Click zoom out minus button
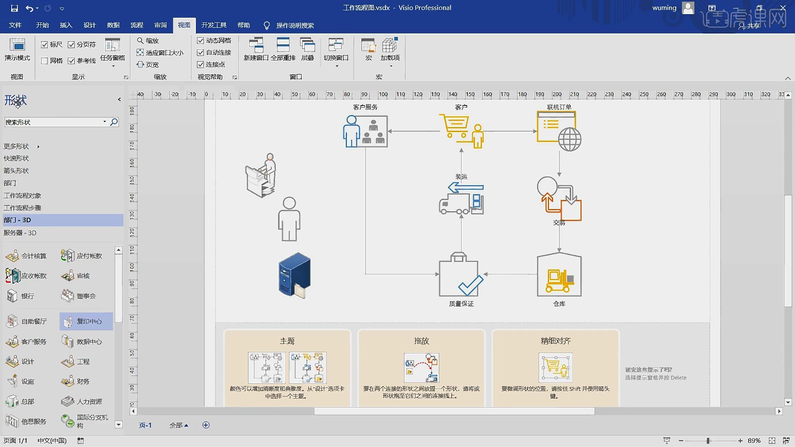Image resolution: width=795 pixels, height=447 pixels. tap(681, 441)
